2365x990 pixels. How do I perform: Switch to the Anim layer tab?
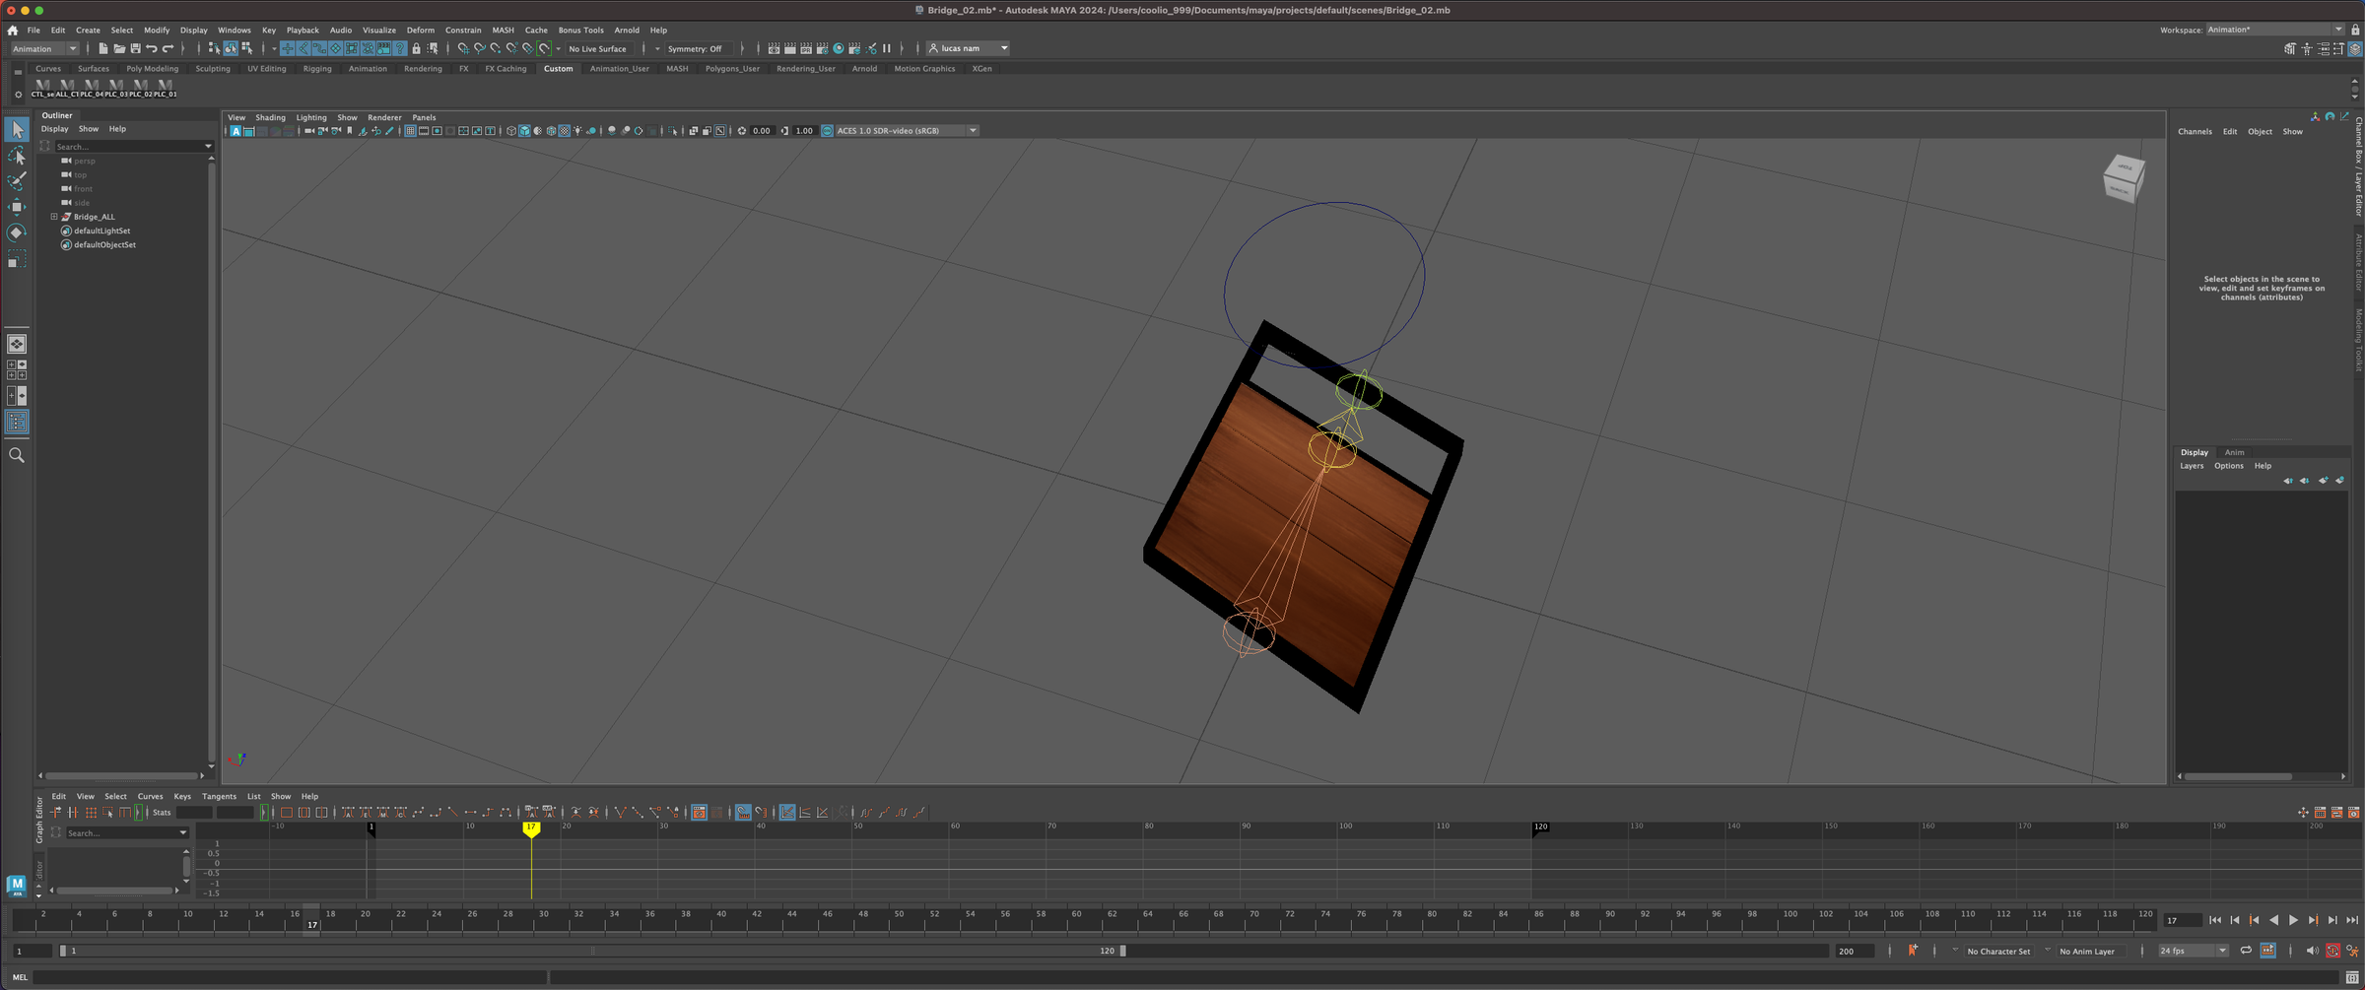click(2234, 452)
